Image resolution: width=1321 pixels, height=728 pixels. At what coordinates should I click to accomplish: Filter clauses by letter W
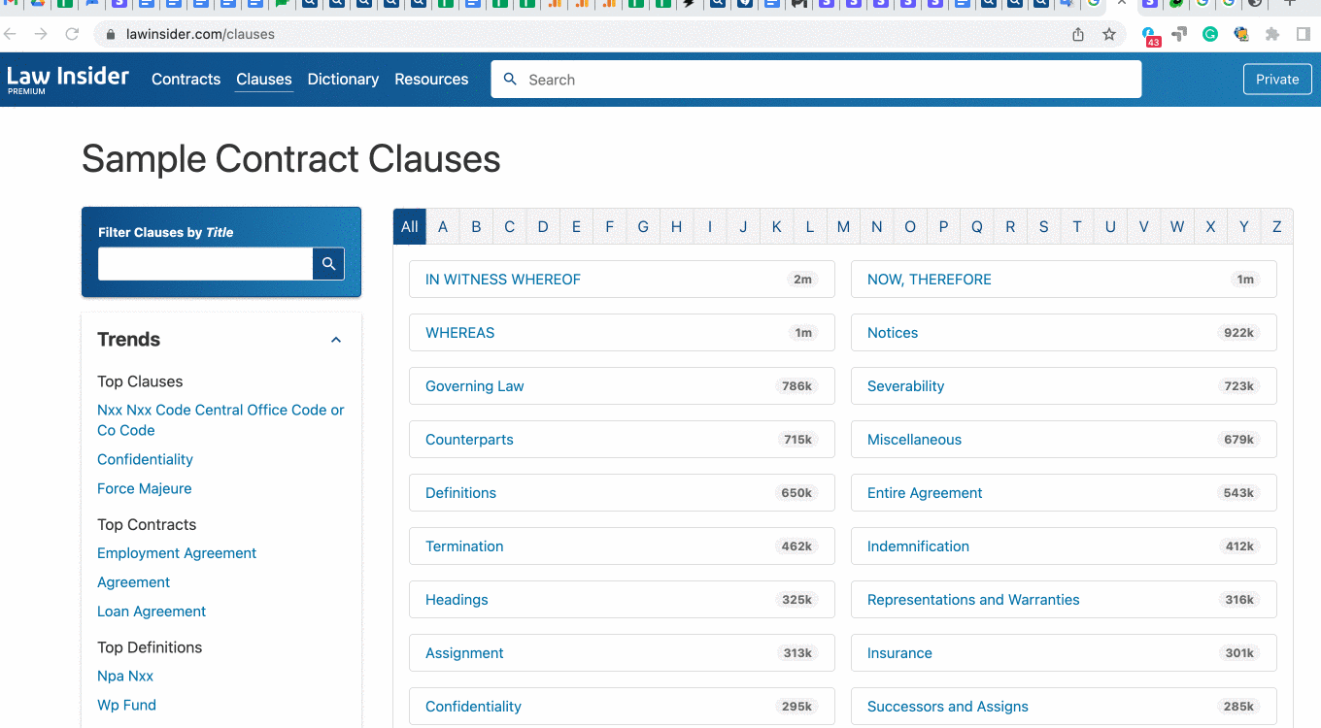pos(1177,227)
